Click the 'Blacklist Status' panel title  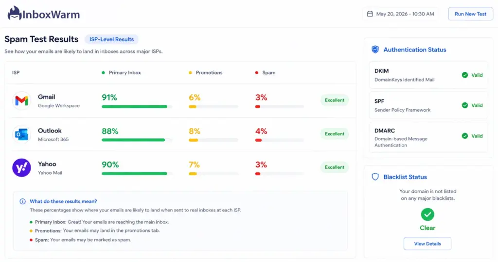405,177
